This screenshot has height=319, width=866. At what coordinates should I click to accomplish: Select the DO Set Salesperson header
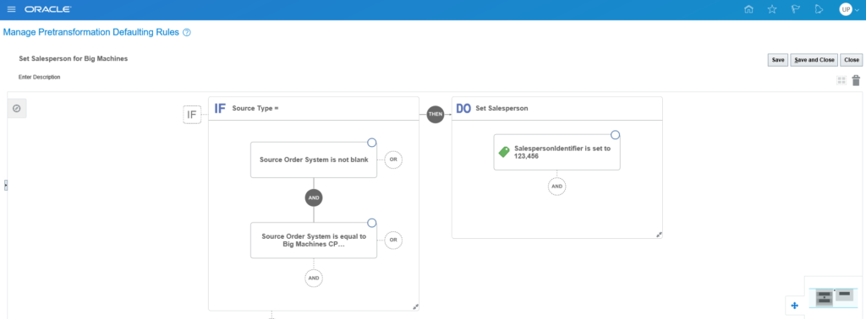pos(556,109)
